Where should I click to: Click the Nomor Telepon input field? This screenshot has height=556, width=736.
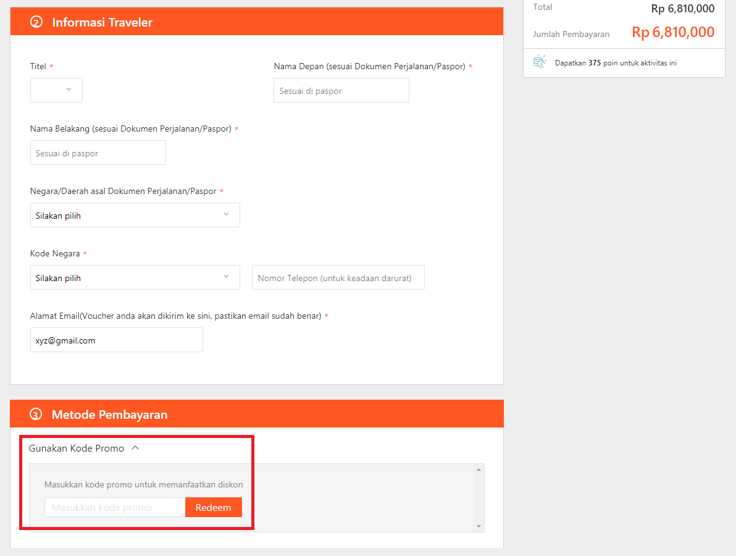338,277
